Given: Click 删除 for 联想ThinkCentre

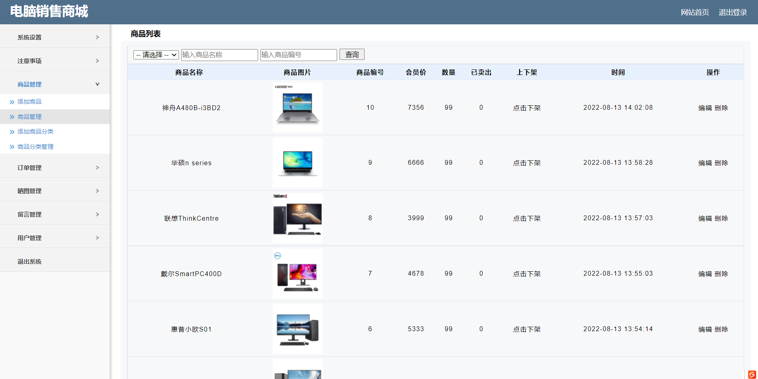Looking at the screenshot, I should pos(721,218).
